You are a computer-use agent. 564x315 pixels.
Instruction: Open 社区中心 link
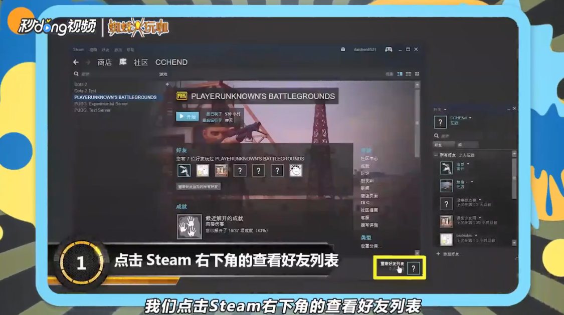369,158
